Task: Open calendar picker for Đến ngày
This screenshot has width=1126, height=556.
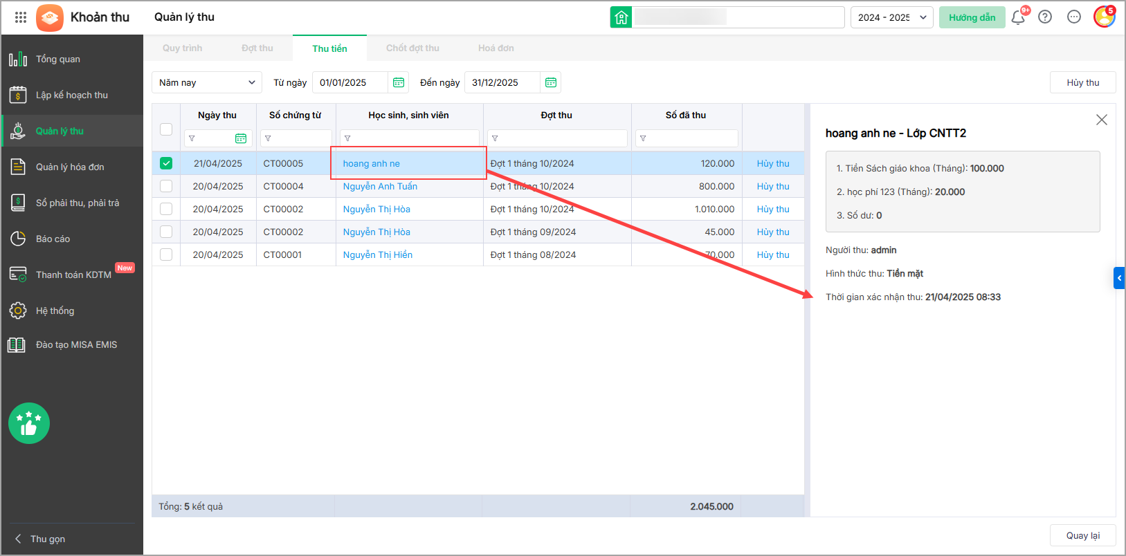Action: click(x=551, y=82)
